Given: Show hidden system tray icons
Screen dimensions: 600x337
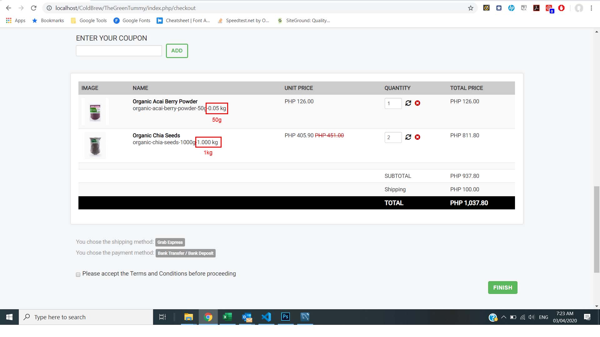Looking at the screenshot, I should [x=503, y=317].
